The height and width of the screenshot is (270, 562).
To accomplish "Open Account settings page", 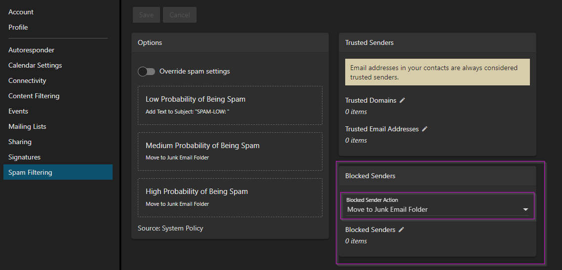I will (x=21, y=12).
